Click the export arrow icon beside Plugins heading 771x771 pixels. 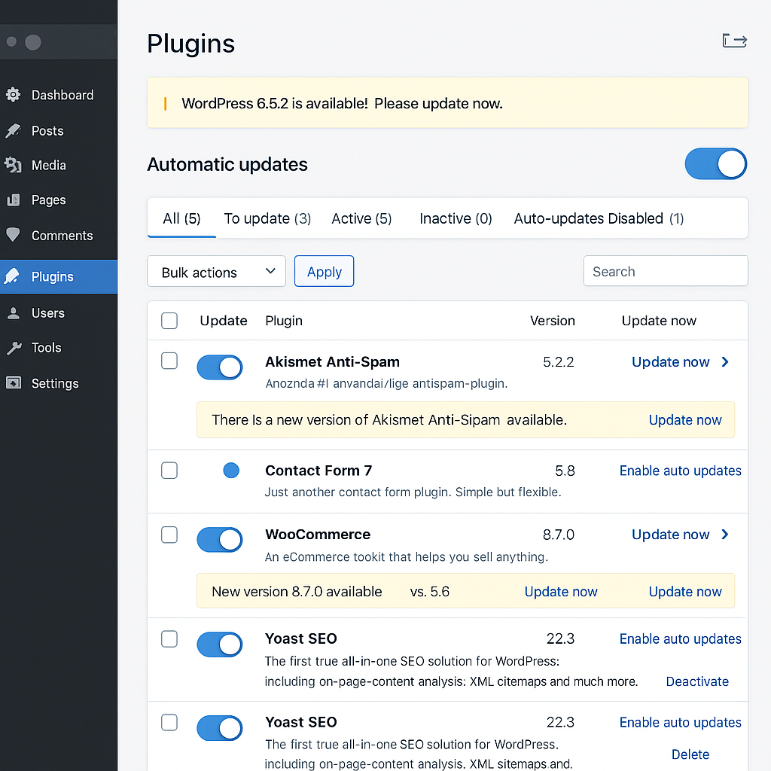735,41
